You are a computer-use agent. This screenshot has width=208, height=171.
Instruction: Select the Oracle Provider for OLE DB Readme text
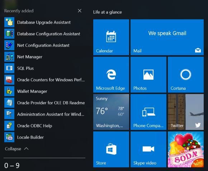pos(51,103)
